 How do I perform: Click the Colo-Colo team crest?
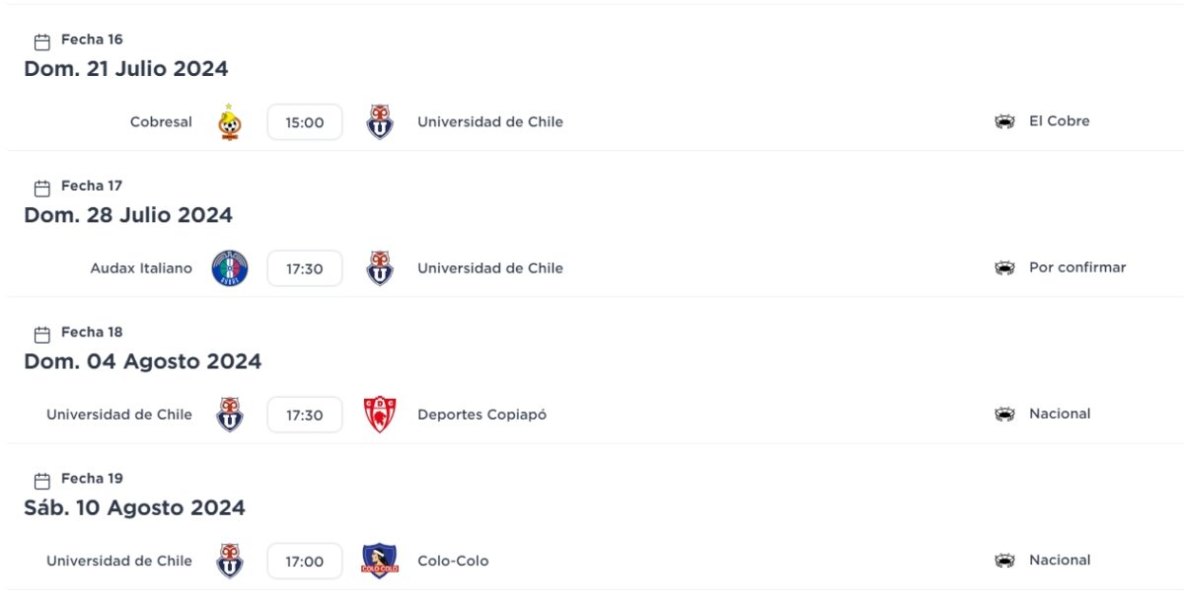pyautogui.click(x=380, y=561)
